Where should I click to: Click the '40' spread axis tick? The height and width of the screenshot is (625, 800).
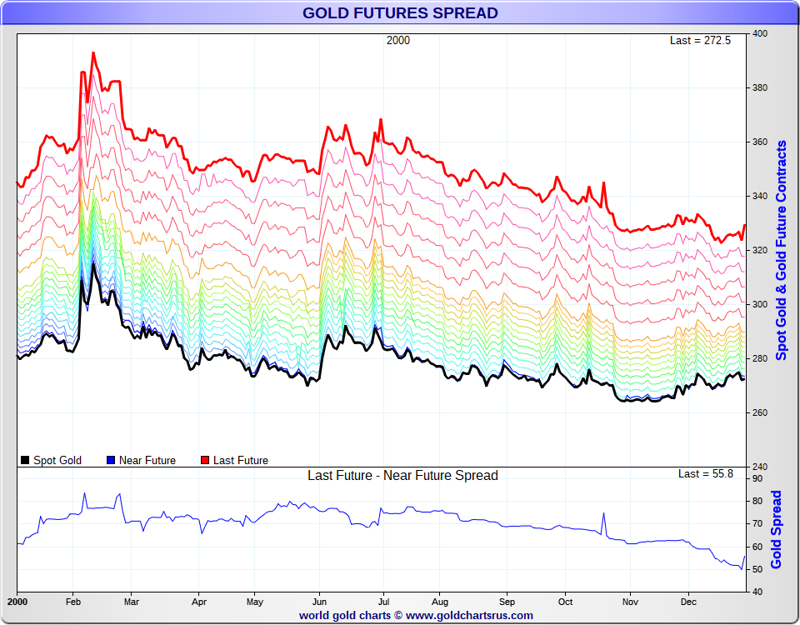coord(757,592)
